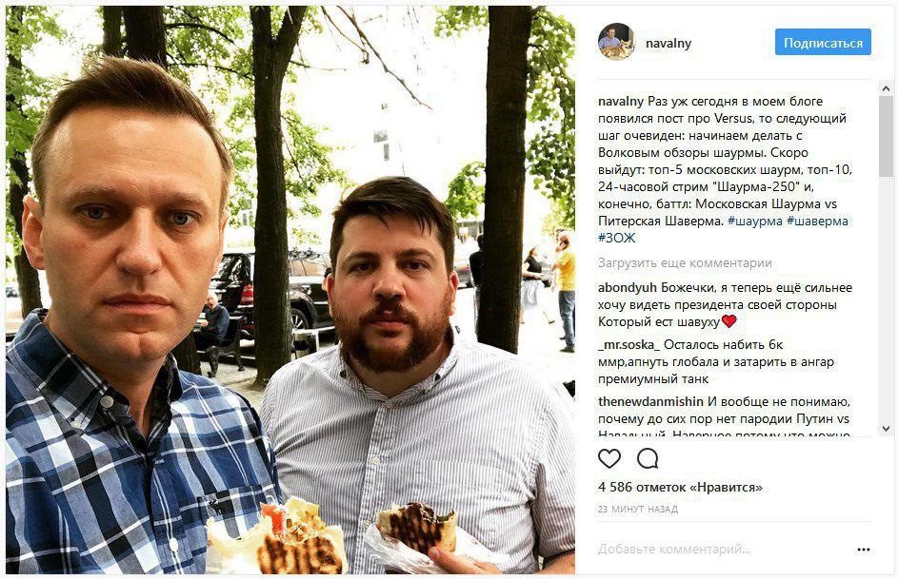Screen dimensions: 898x579
Task: Click the 23 минут назад timestamp
Action: (638, 509)
